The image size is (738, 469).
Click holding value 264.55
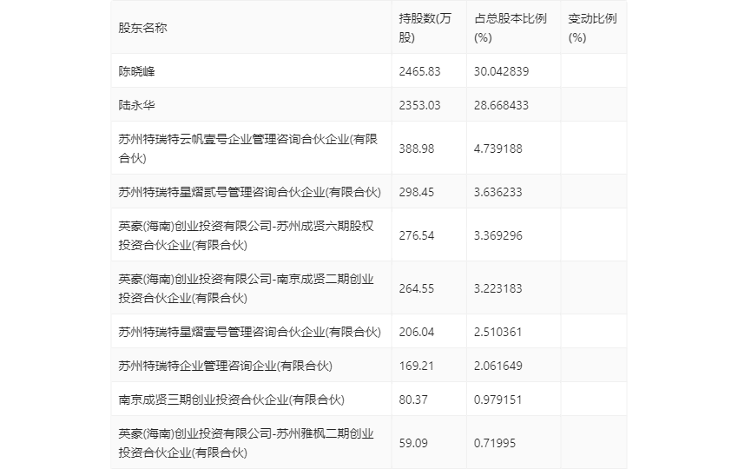pyautogui.click(x=416, y=288)
